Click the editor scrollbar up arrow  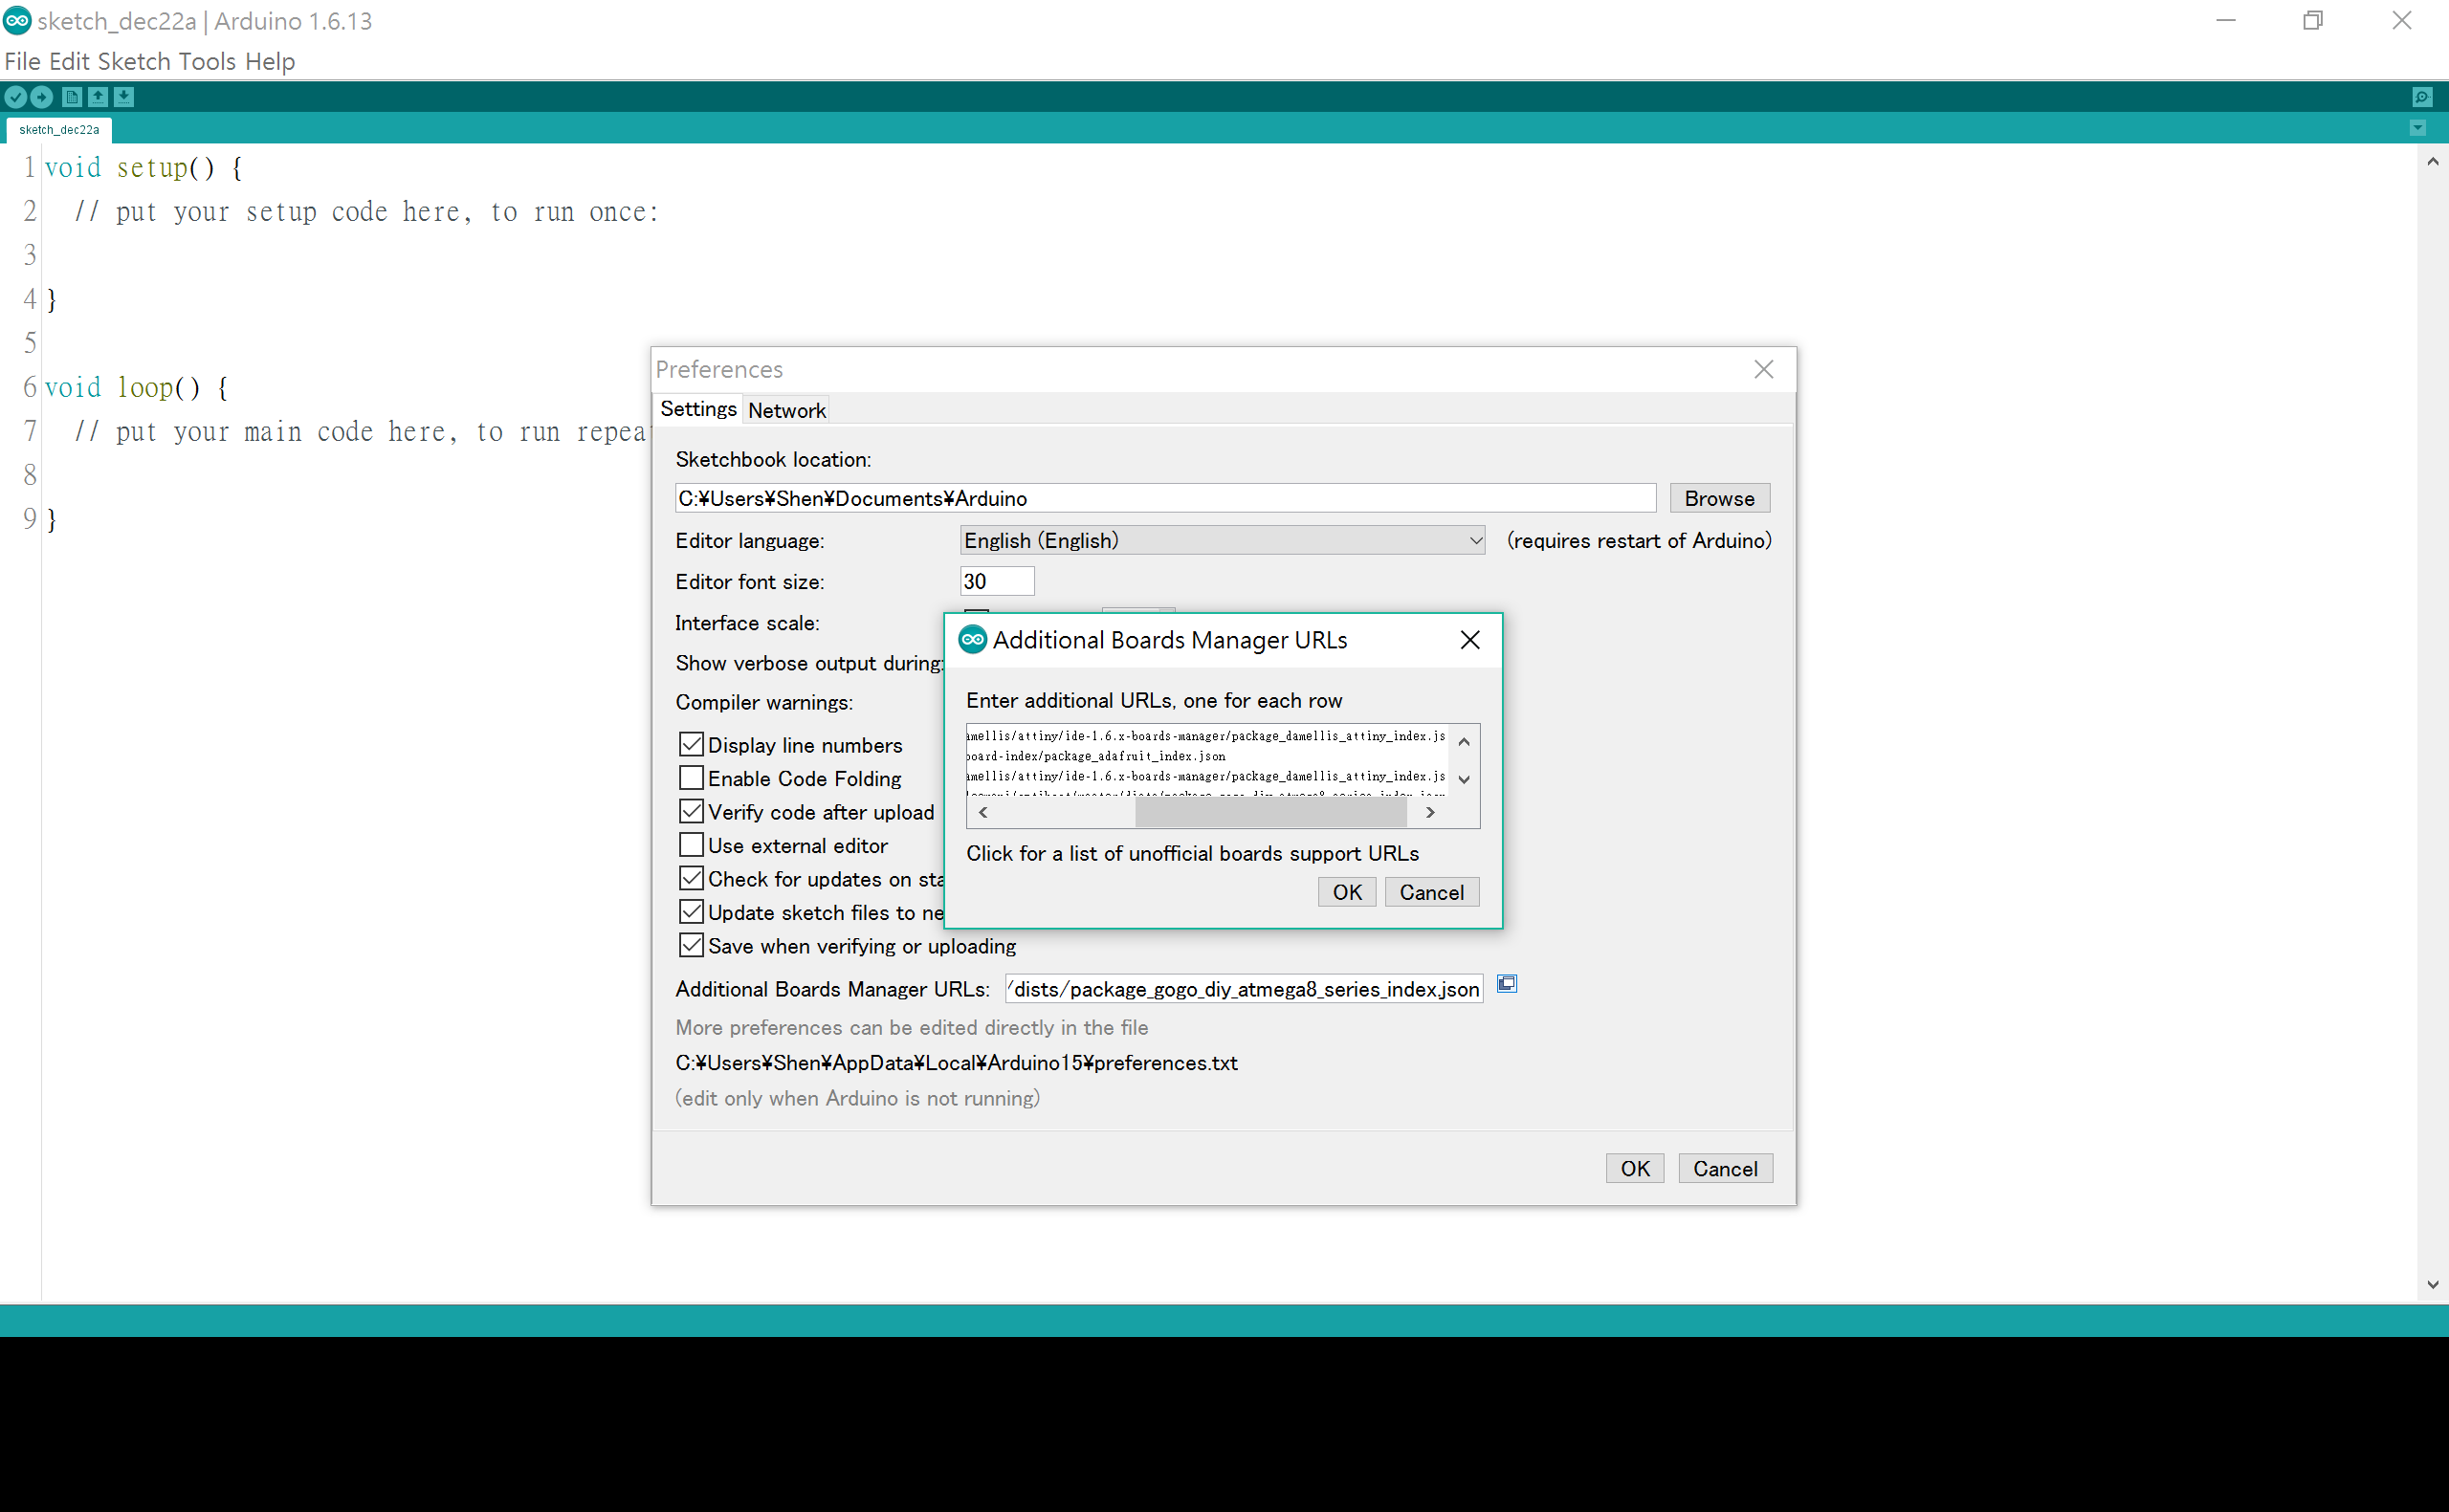(2432, 162)
